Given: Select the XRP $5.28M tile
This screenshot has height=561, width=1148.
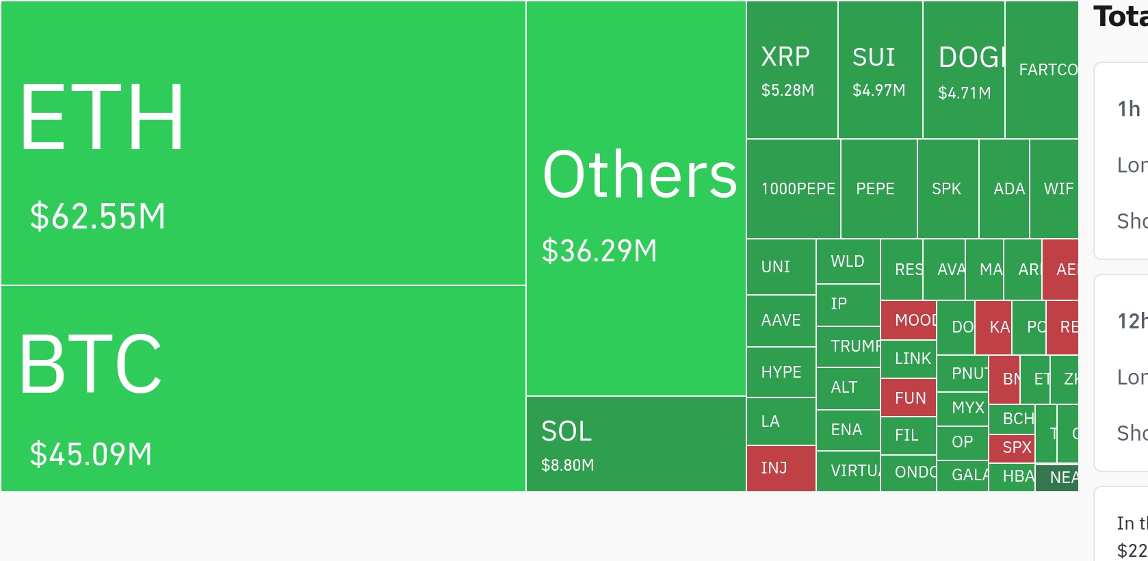Looking at the screenshot, I should (x=792, y=70).
